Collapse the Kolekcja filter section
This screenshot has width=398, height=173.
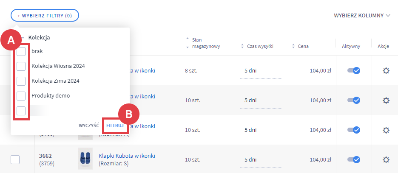click(23, 38)
